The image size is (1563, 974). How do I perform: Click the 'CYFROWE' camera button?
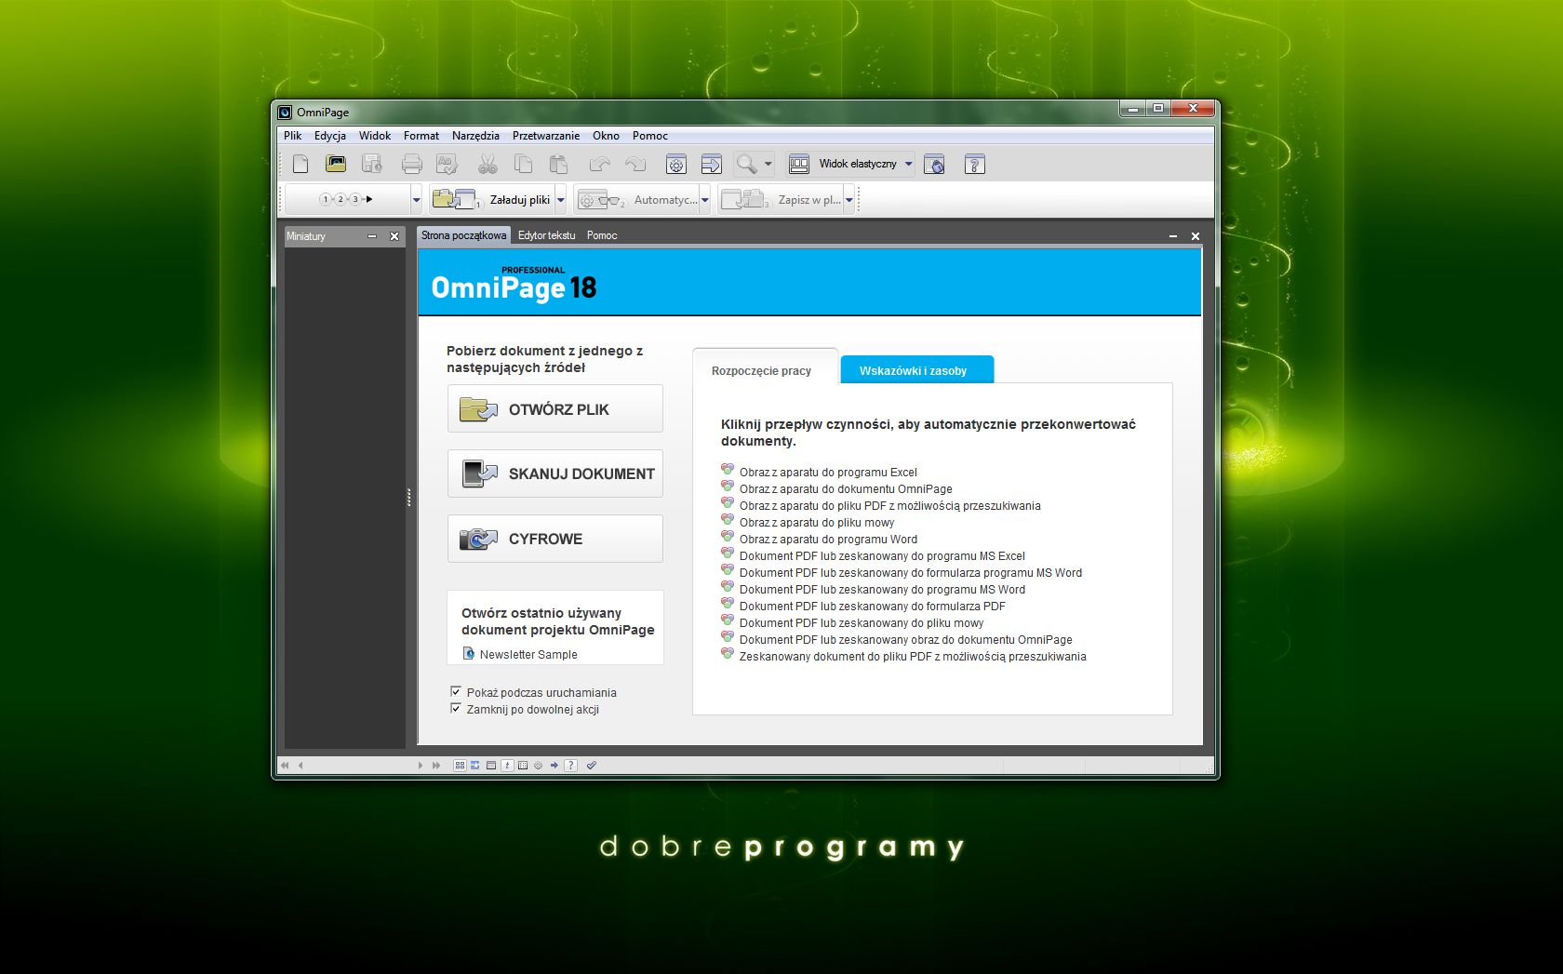[555, 539]
